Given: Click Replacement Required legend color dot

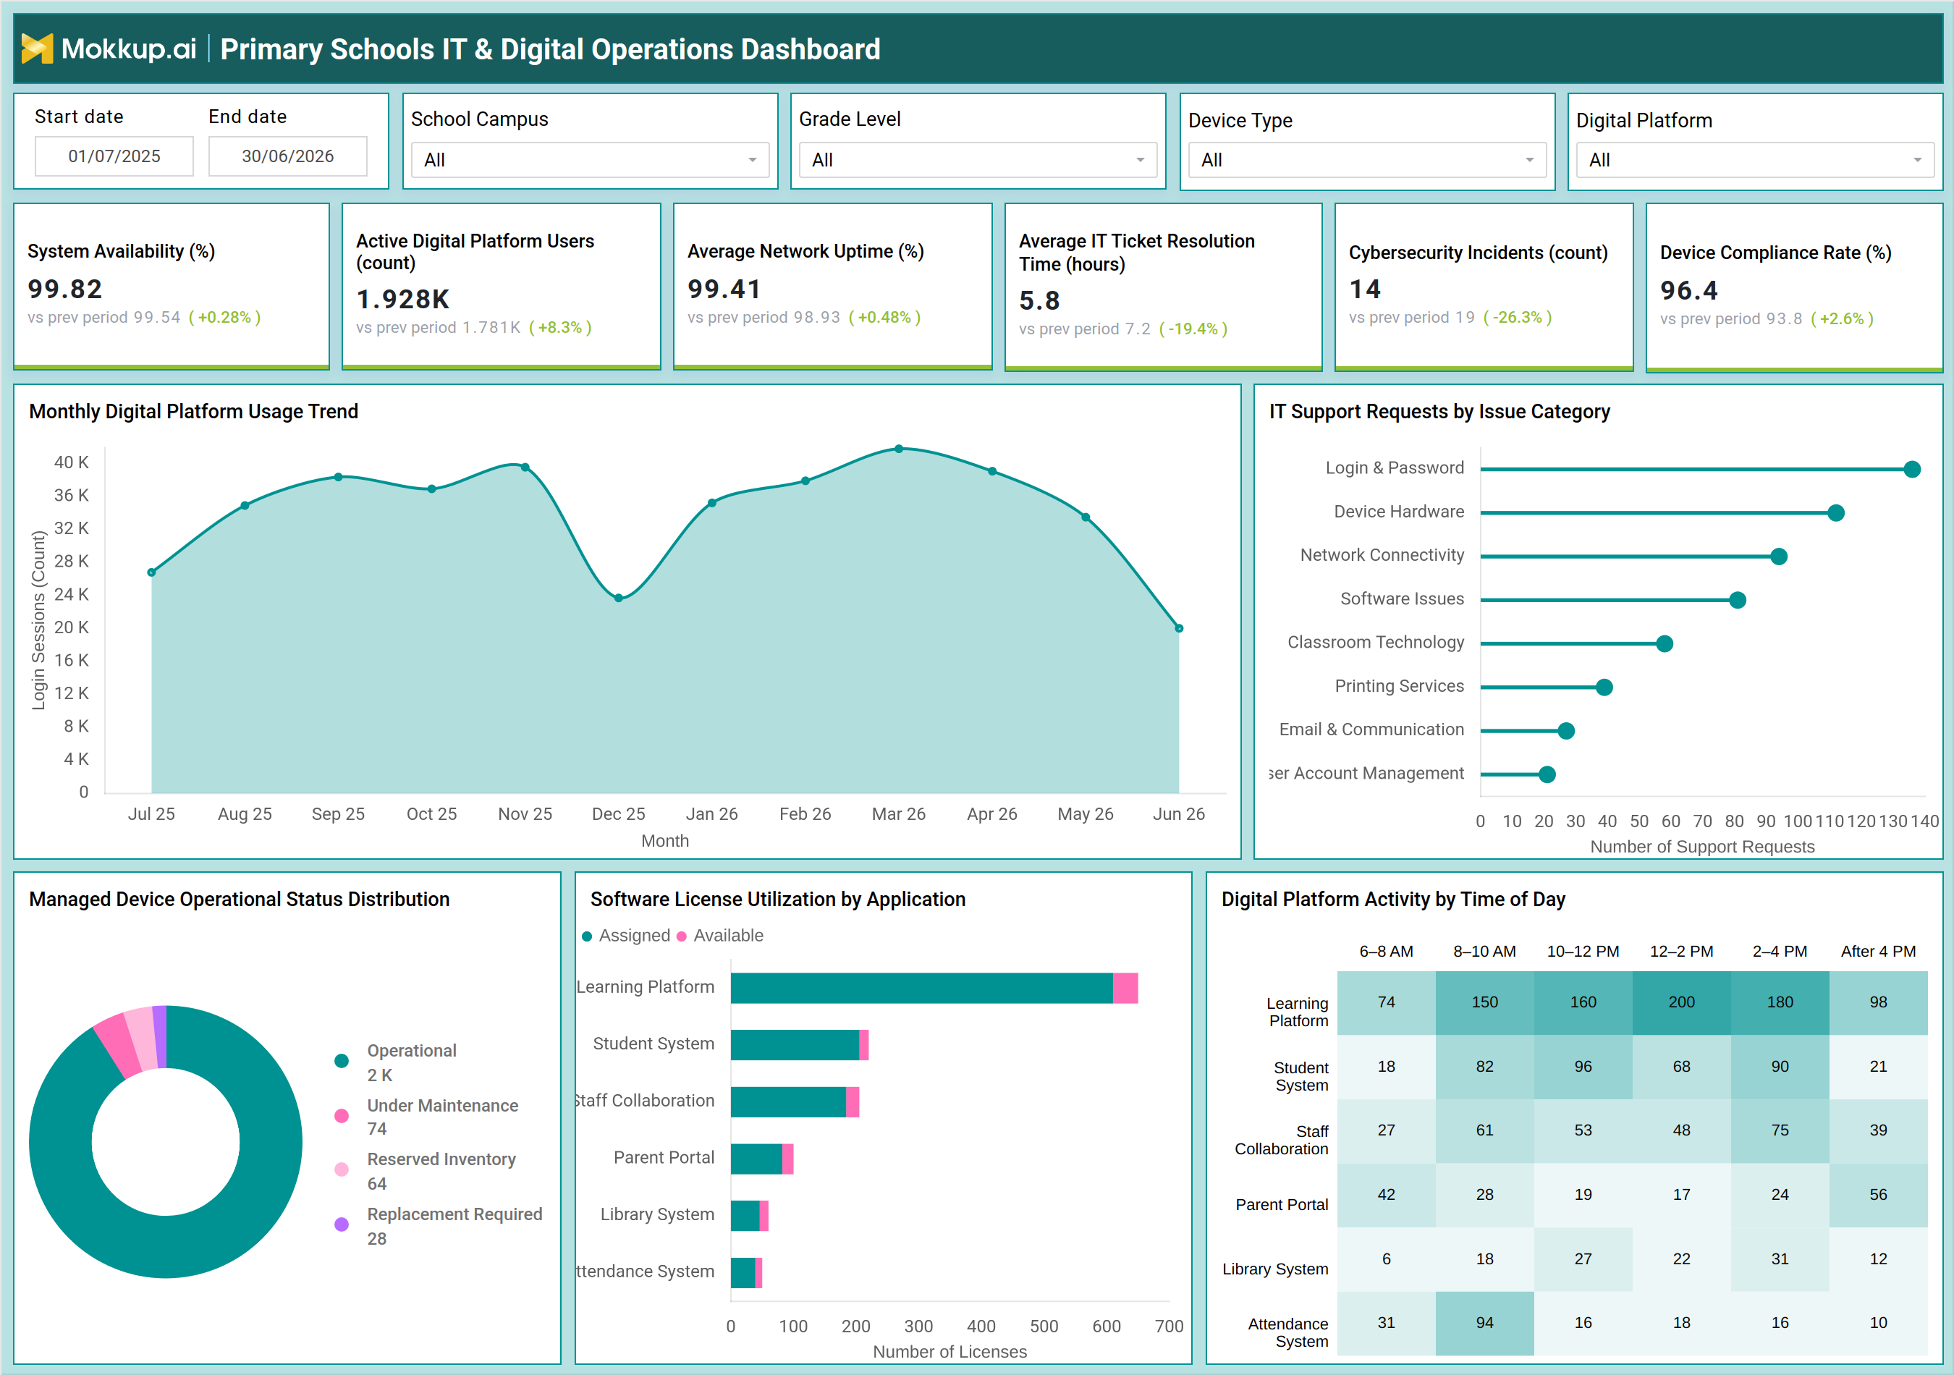Looking at the screenshot, I should coord(342,1224).
